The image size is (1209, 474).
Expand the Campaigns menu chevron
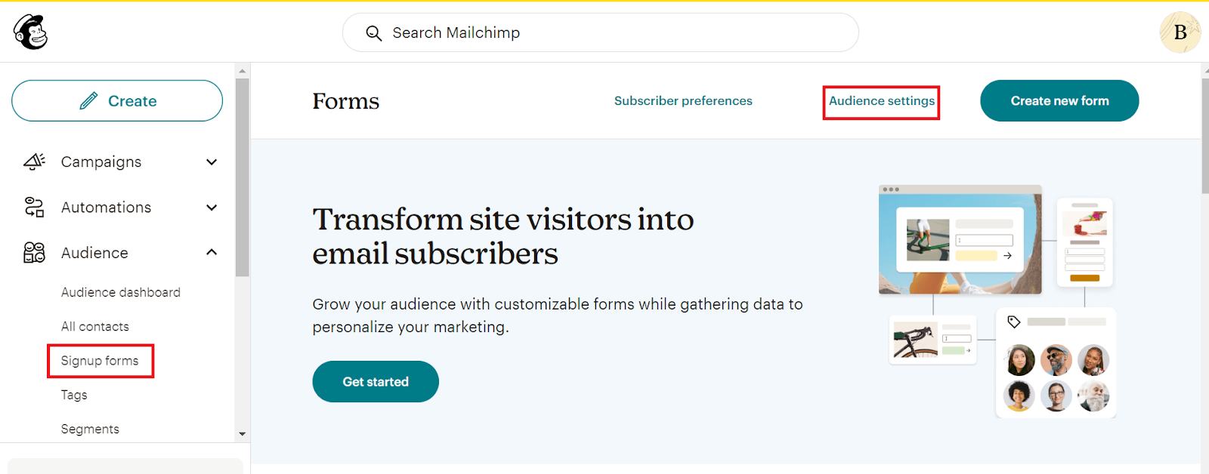pos(212,162)
